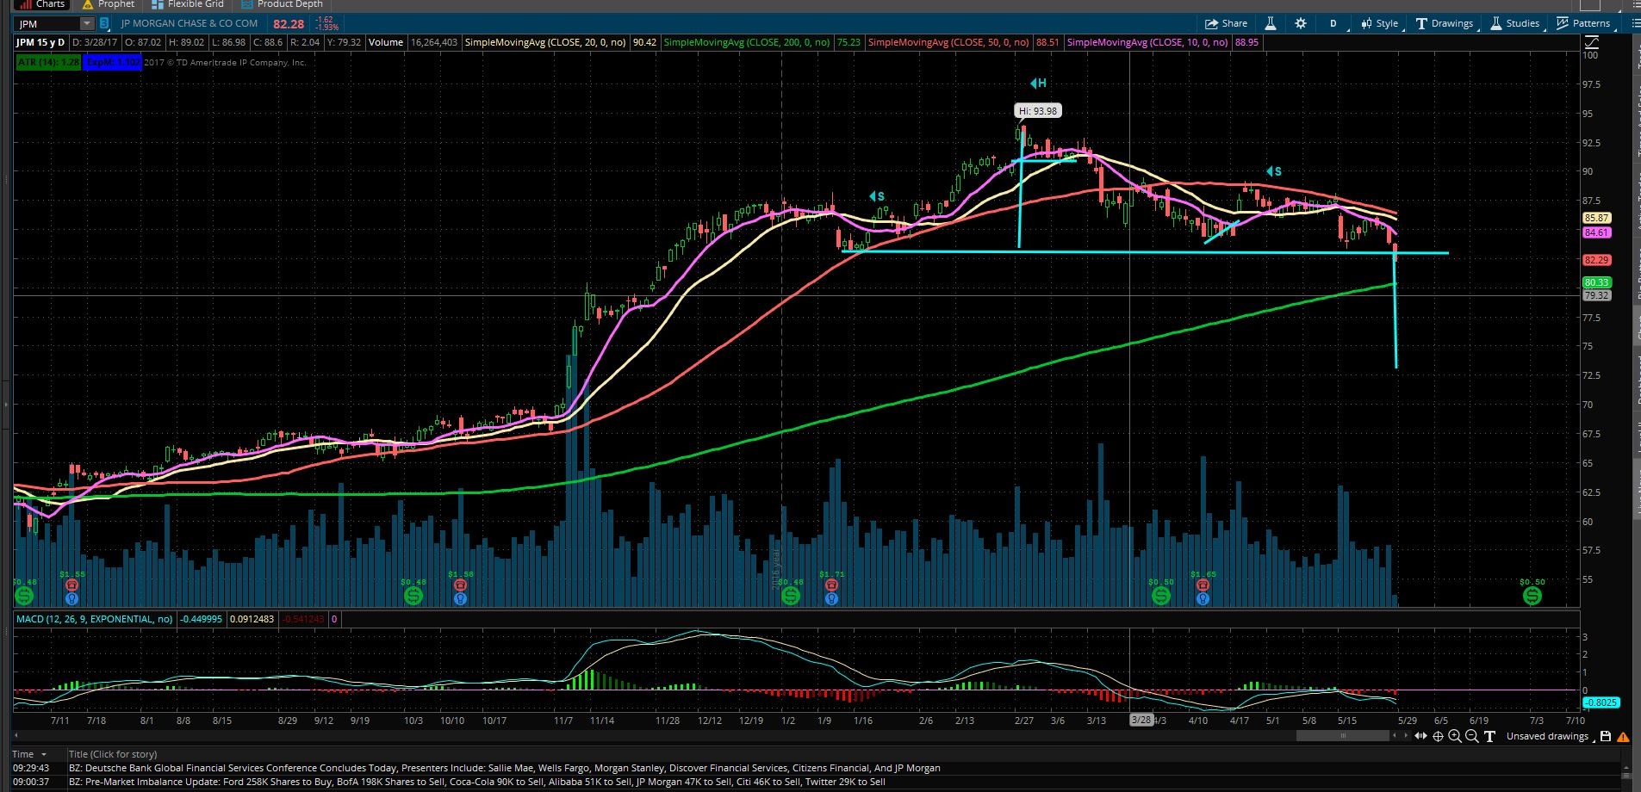The image size is (1641, 792).
Task: Select the crosshair pan tool icon
Action: click(x=1438, y=736)
